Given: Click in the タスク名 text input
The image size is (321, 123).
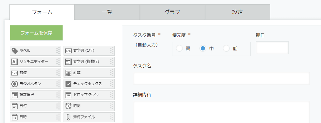Looking at the screenshot, I should [221, 78].
